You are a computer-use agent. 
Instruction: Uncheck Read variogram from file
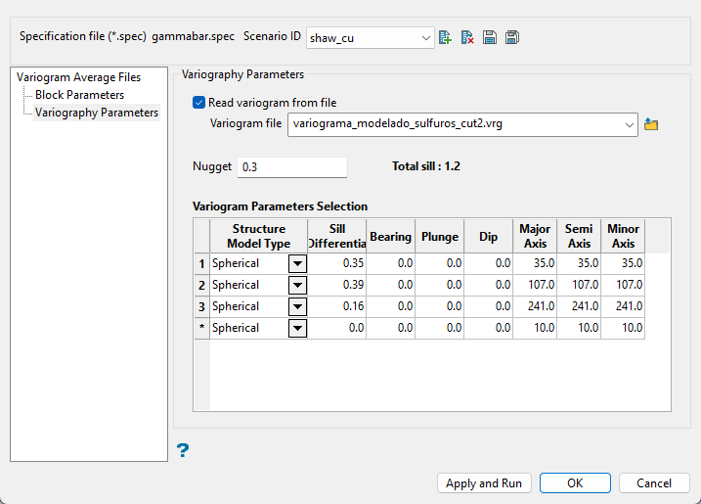pos(199,102)
